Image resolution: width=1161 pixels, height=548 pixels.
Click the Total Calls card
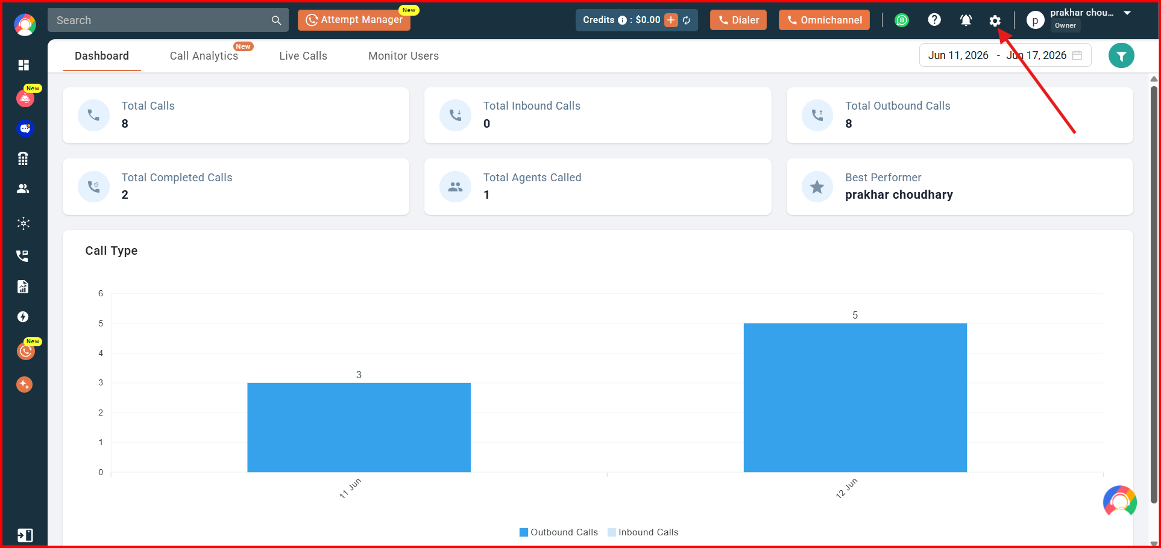coord(236,116)
